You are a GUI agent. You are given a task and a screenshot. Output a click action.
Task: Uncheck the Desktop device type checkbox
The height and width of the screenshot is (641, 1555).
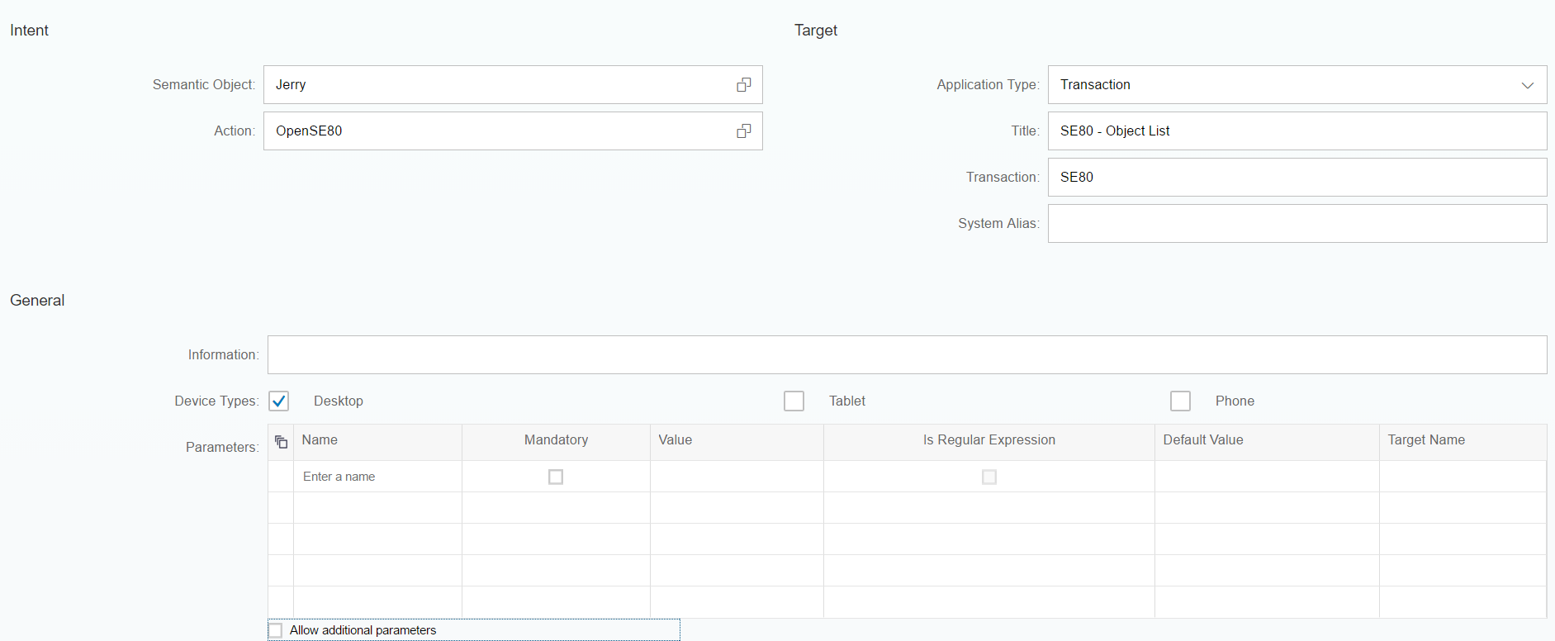coord(279,401)
